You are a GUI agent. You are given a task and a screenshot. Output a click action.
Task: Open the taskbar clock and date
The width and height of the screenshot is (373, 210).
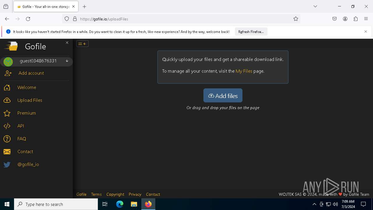[x=348, y=204]
